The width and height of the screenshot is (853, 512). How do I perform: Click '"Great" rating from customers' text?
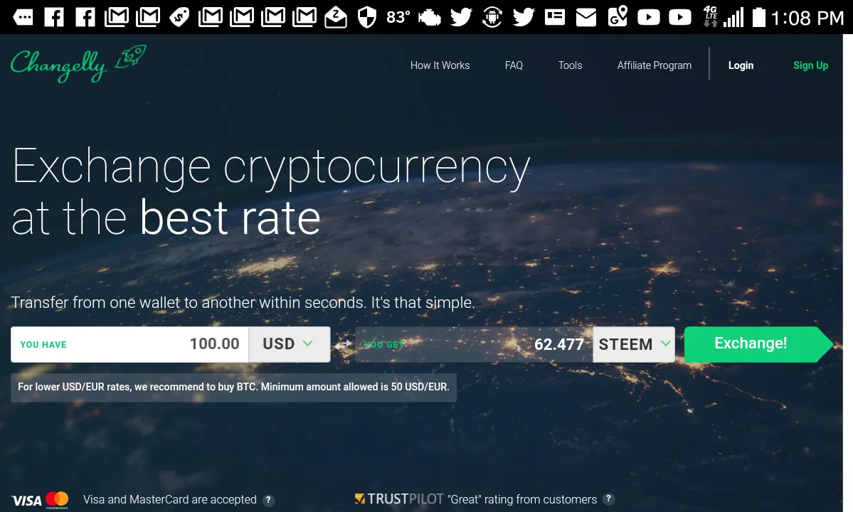(x=522, y=499)
